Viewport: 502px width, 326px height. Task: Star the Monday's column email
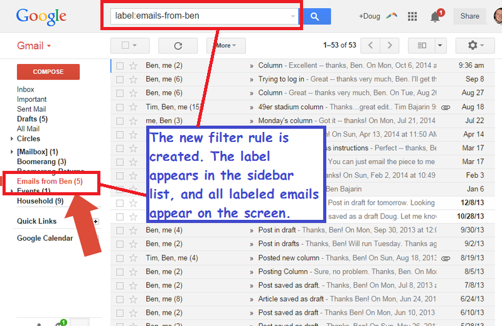133,121
